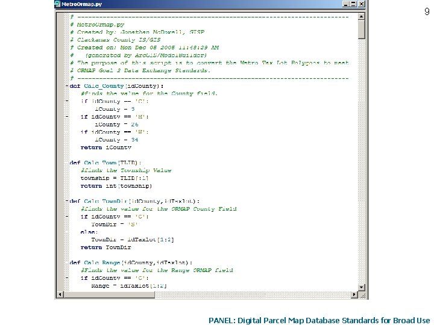This screenshot has width=434, height=325.
Task: Click the 'return int(township)' line
Action: tap(116, 186)
